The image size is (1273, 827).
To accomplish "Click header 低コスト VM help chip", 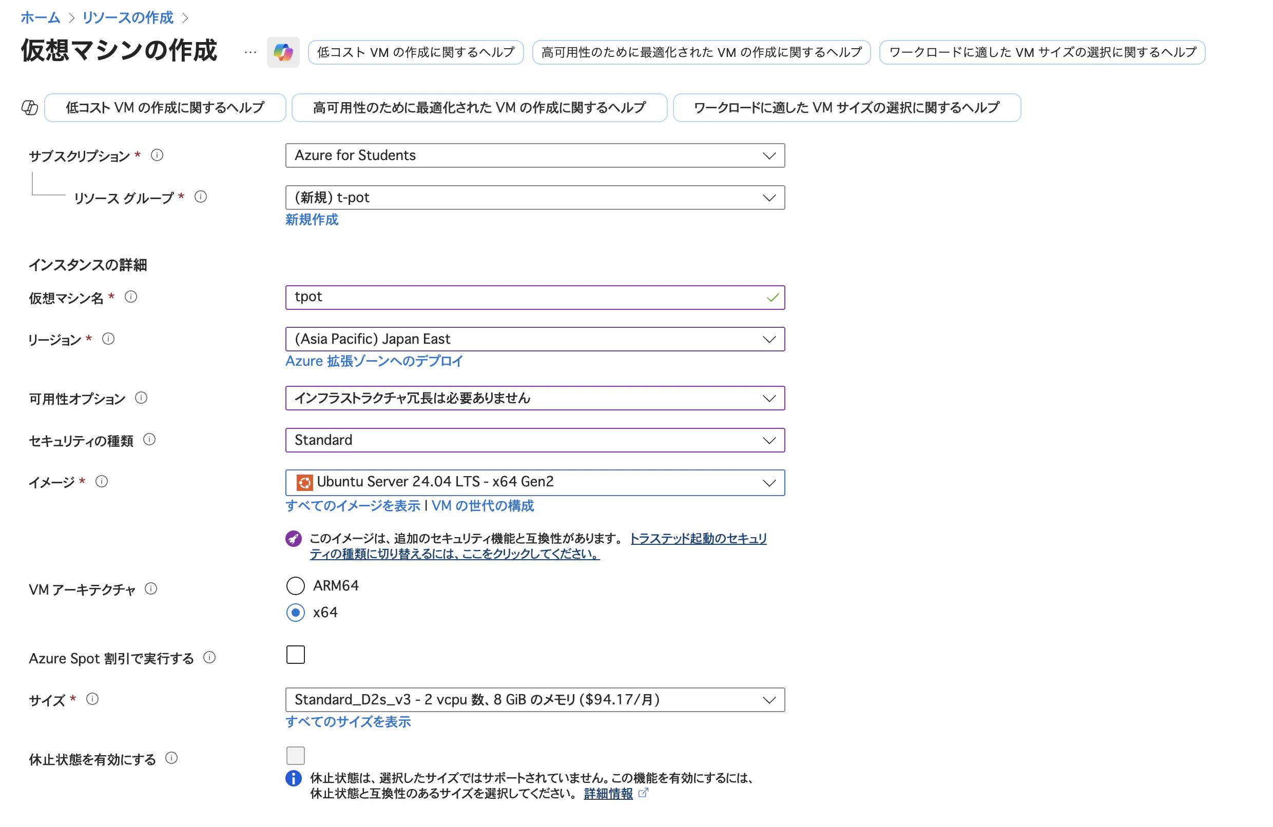I will 416,52.
